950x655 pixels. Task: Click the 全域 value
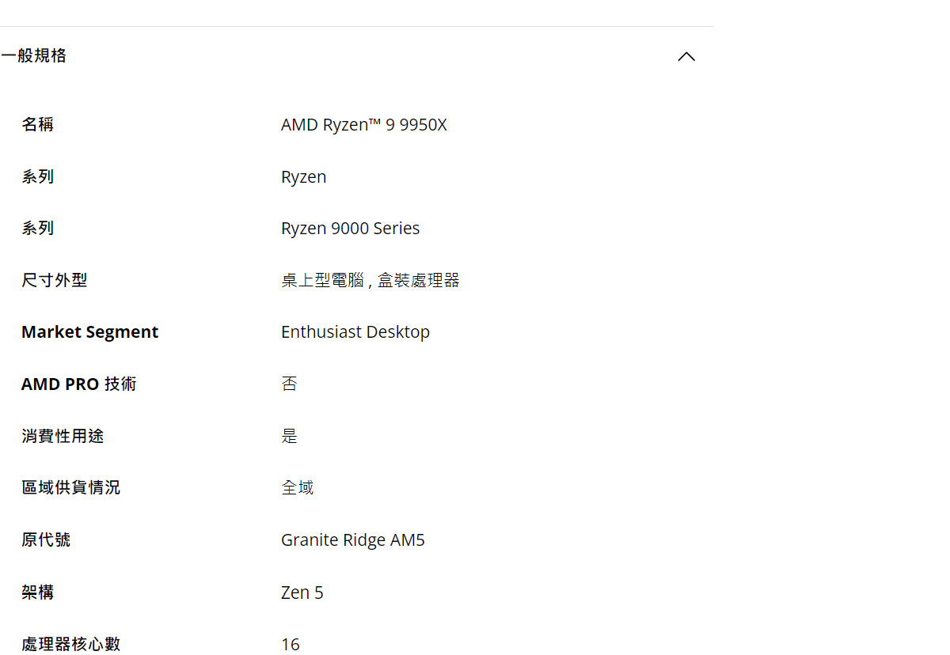pos(298,487)
